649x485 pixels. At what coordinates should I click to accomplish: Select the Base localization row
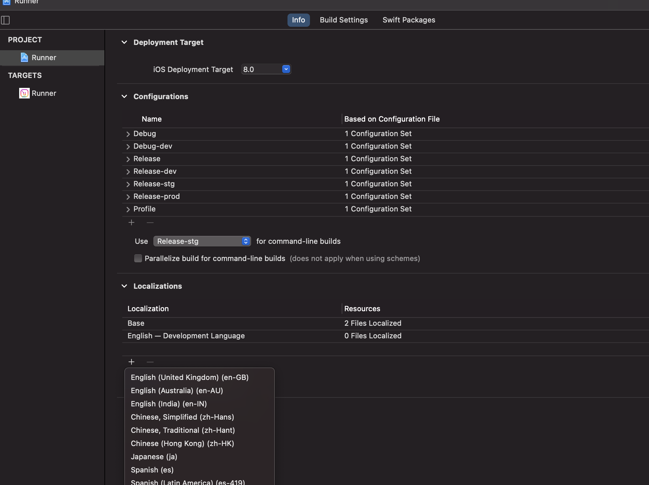point(136,323)
